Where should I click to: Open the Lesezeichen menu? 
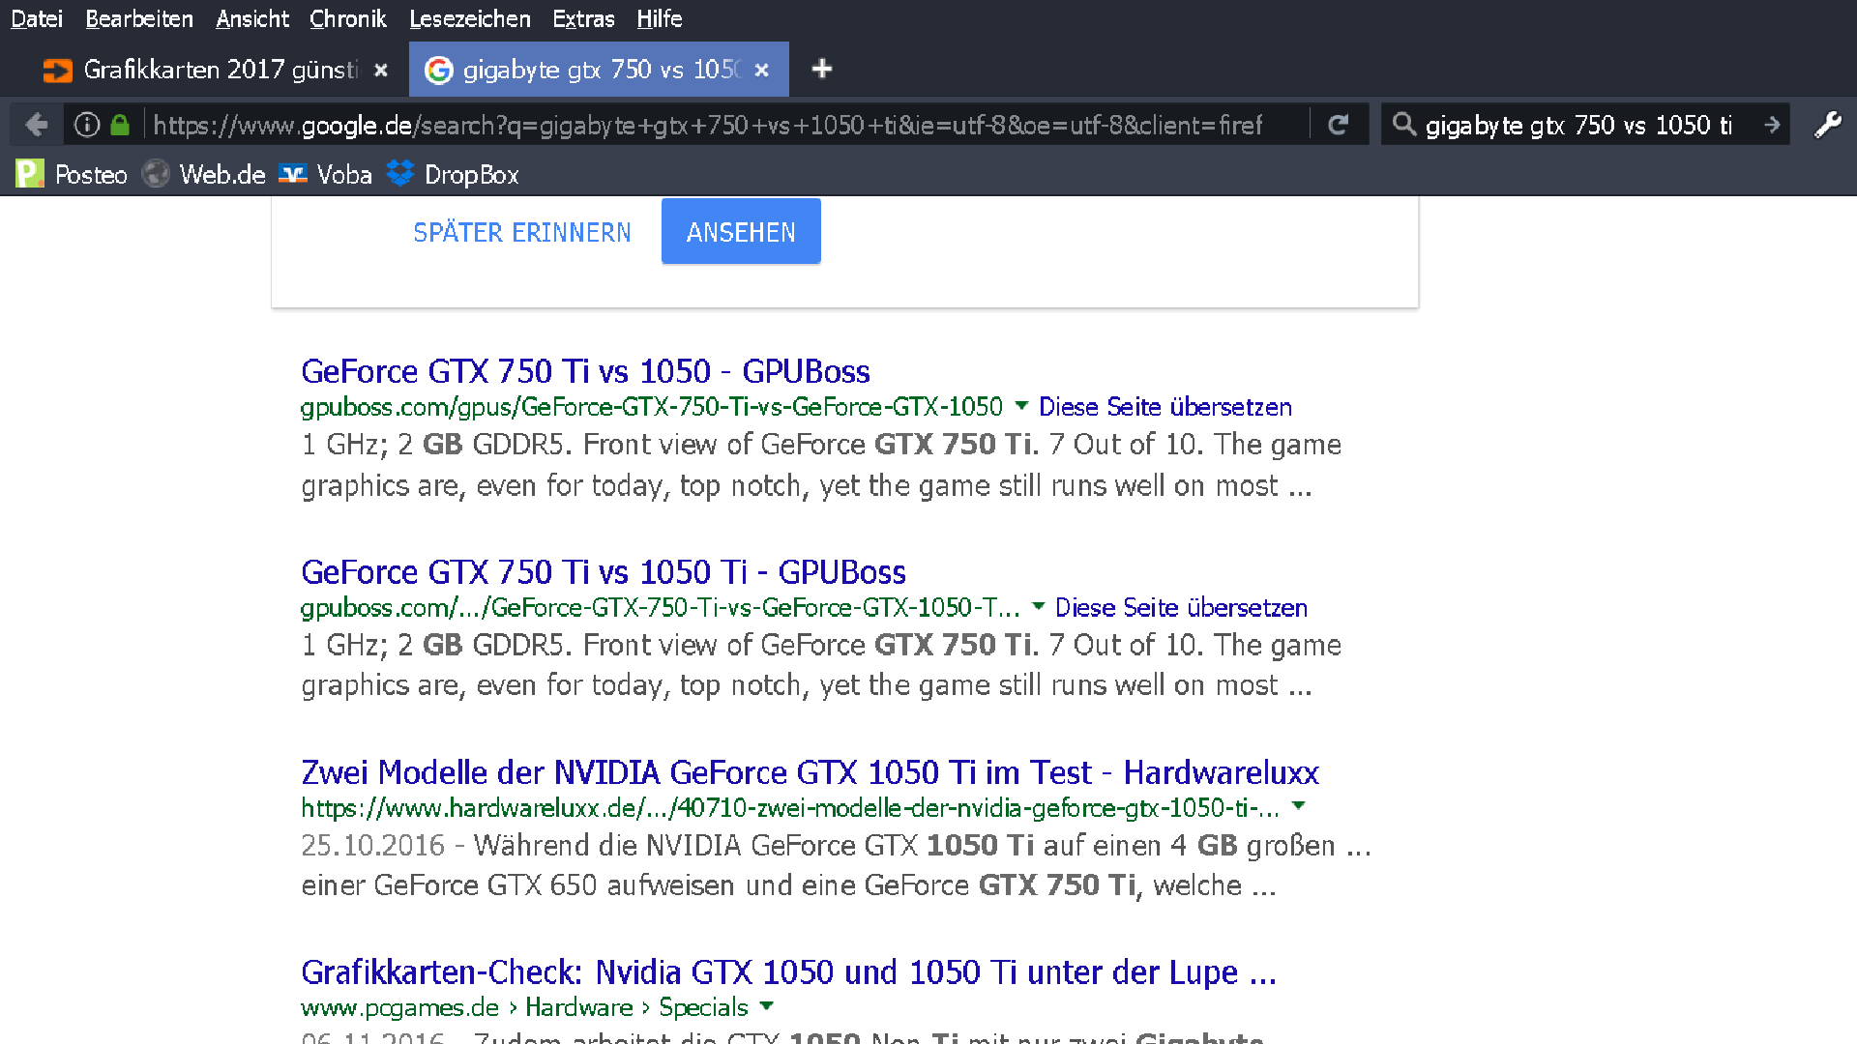coord(469,18)
